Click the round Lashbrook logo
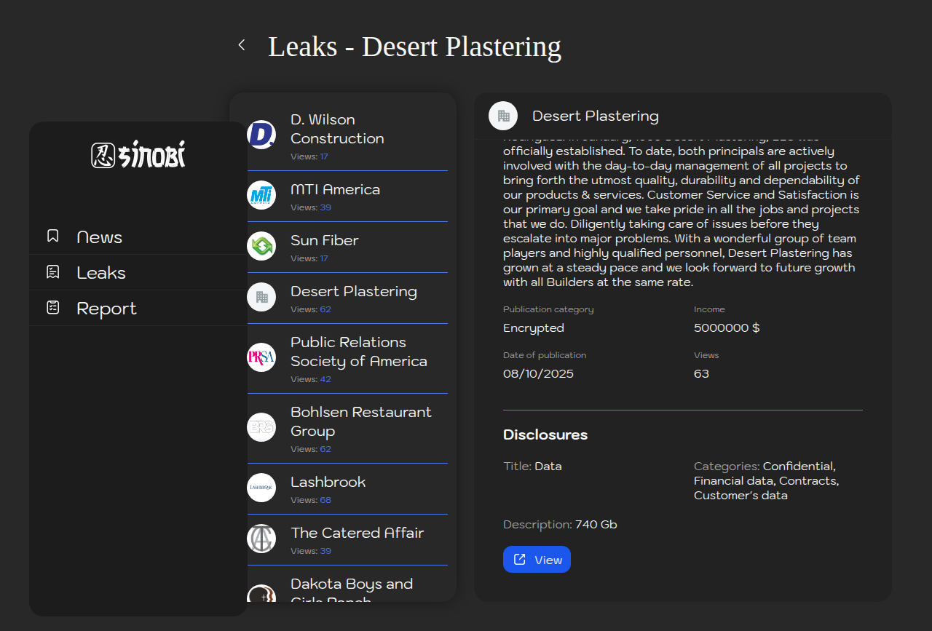Image resolution: width=932 pixels, height=631 pixels. tap(261, 488)
